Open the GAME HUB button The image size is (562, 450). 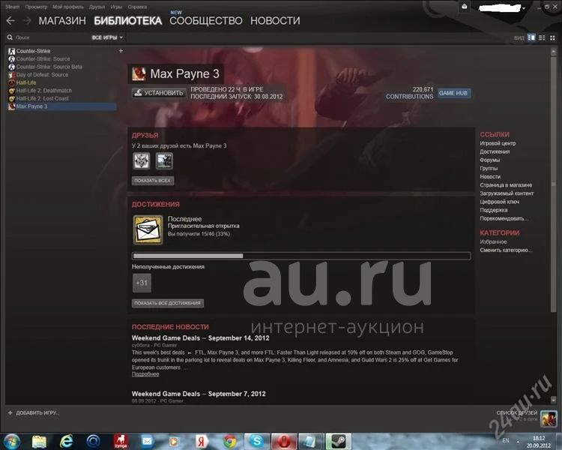click(453, 93)
